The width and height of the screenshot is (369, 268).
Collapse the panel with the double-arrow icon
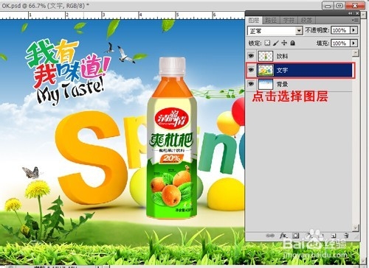350,13
